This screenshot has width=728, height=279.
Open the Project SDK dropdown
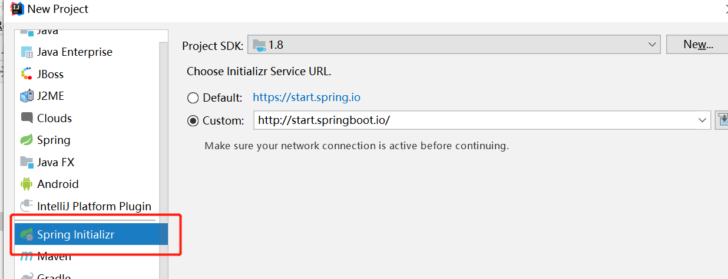[x=454, y=45]
